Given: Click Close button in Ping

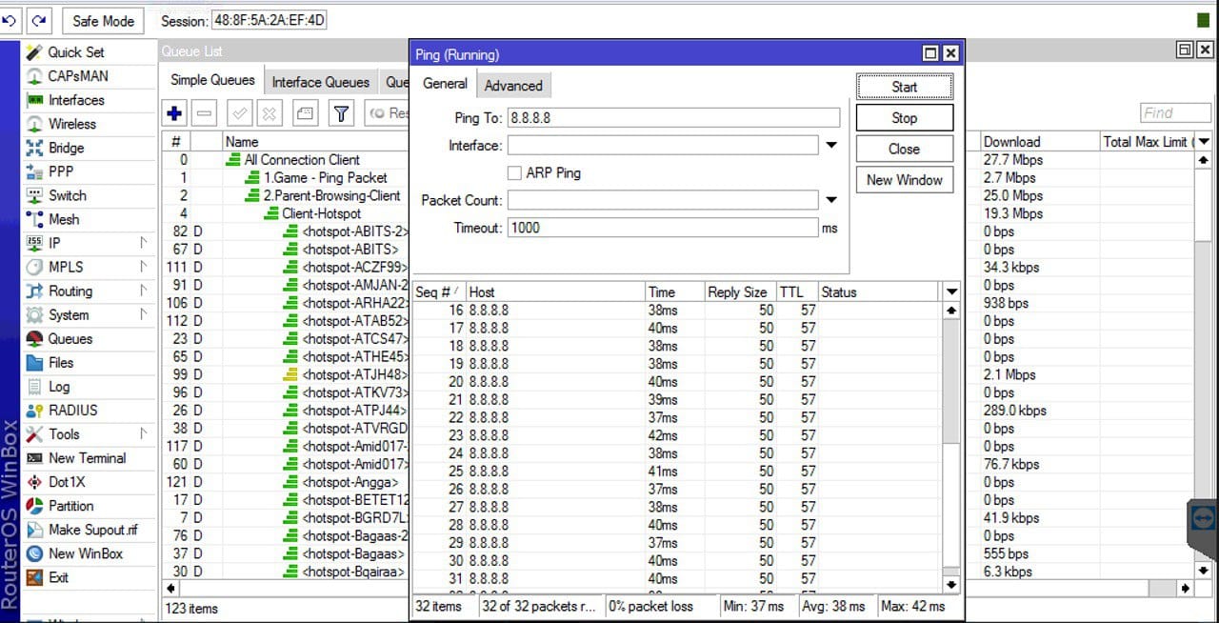Looking at the screenshot, I should [x=905, y=149].
